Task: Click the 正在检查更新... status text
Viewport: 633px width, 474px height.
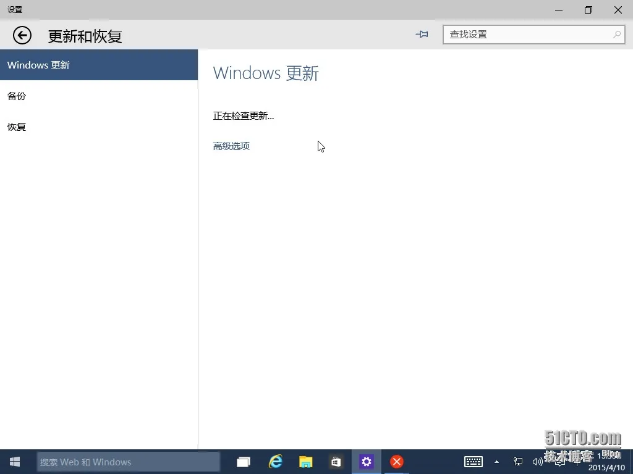Action: 244,116
